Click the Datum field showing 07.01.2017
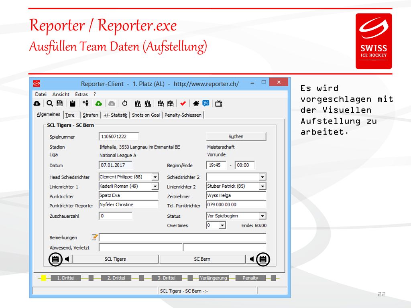The image size is (411, 308). pyautogui.click(x=116, y=165)
